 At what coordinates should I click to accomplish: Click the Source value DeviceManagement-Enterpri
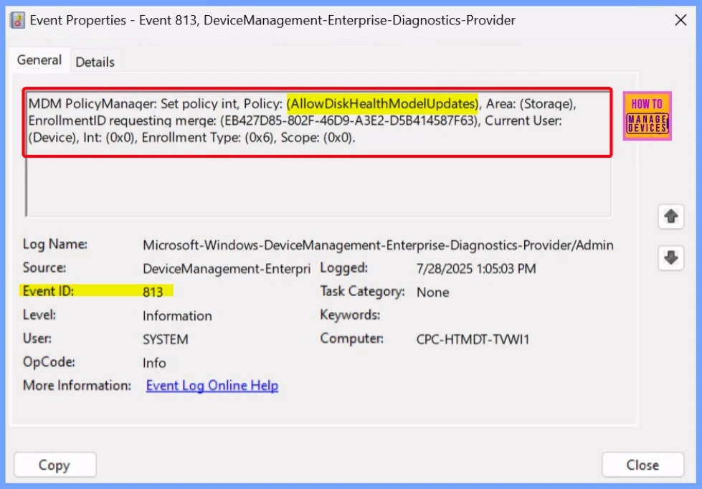227,269
